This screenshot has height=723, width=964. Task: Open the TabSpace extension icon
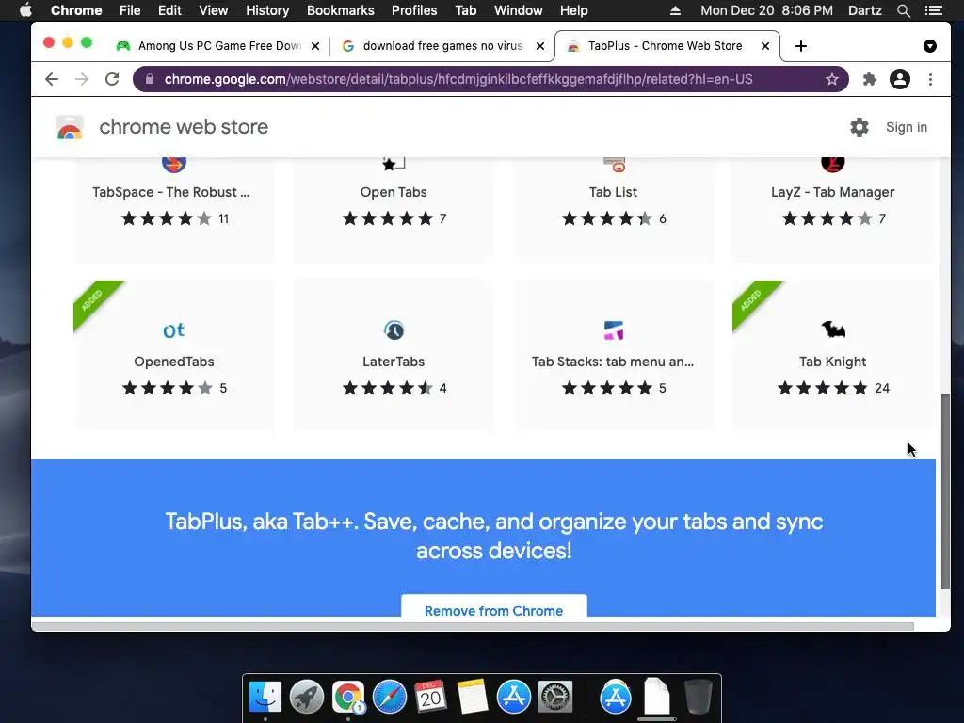tap(174, 165)
